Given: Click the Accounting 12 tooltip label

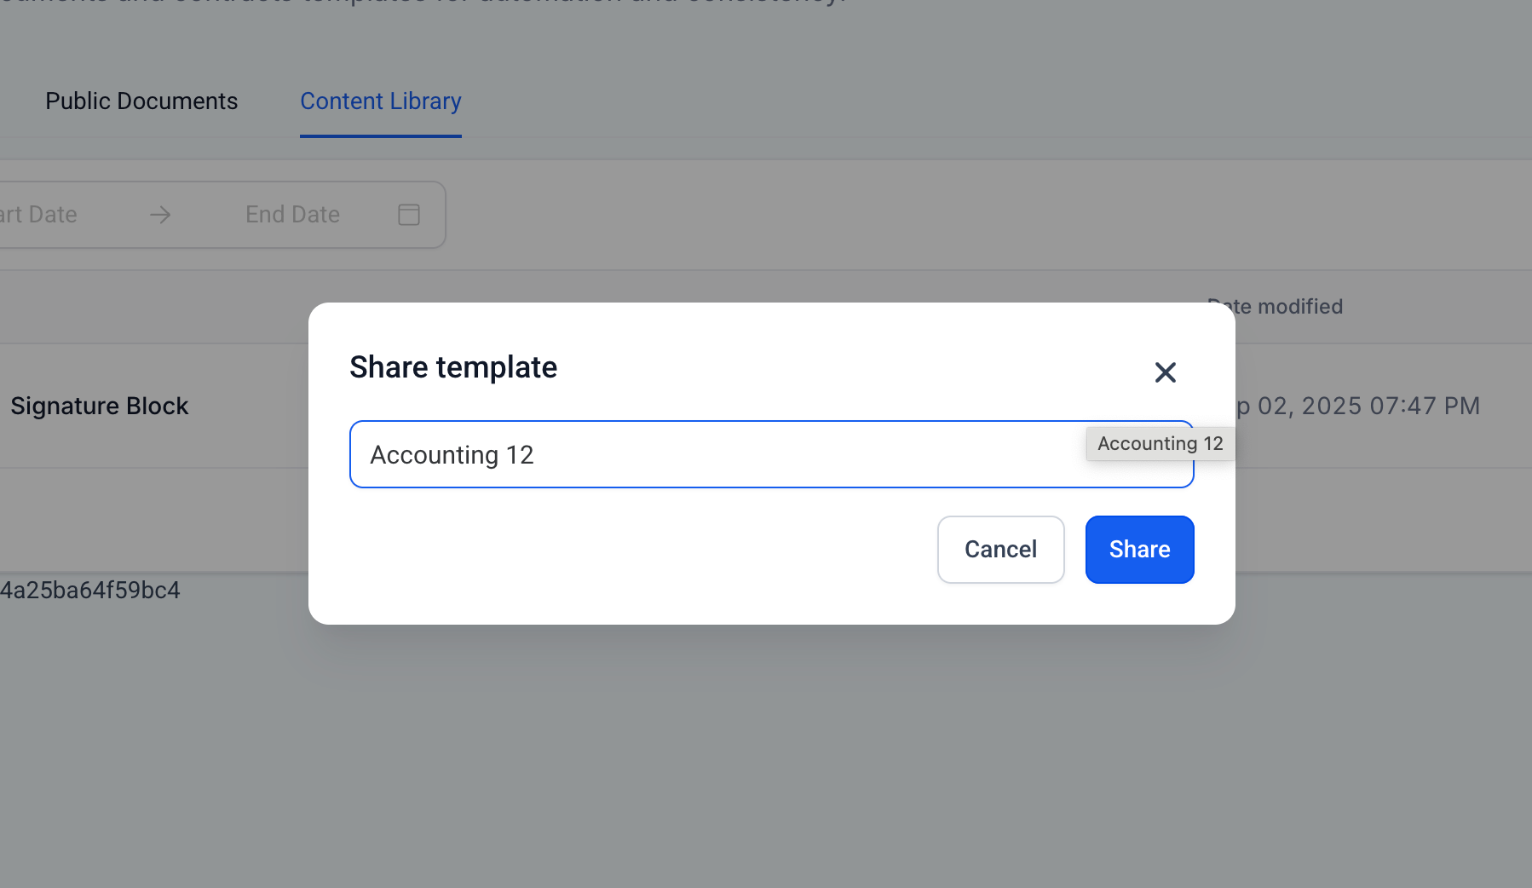Looking at the screenshot, I should [1160, 444].
